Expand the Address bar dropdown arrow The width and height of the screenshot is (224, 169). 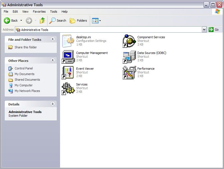coord(204,30)
